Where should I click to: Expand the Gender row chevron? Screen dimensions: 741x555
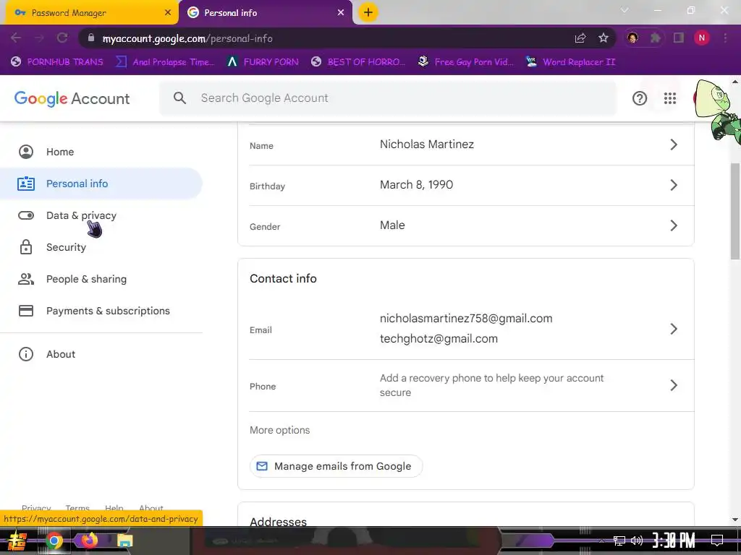click(674, 225)
